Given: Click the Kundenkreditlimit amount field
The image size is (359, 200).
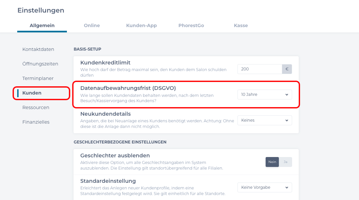Looking at the screenshot, I should coord(260,69).
